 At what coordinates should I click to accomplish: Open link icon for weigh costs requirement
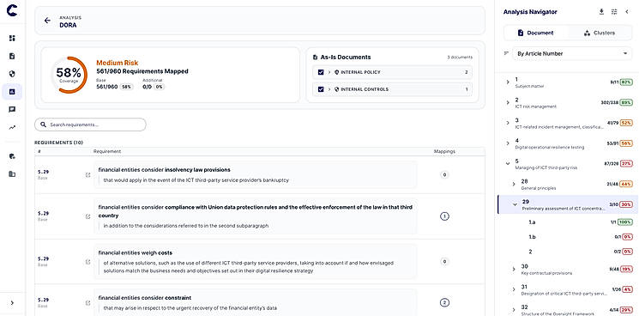pyautogui.click(x=87, y=262)
